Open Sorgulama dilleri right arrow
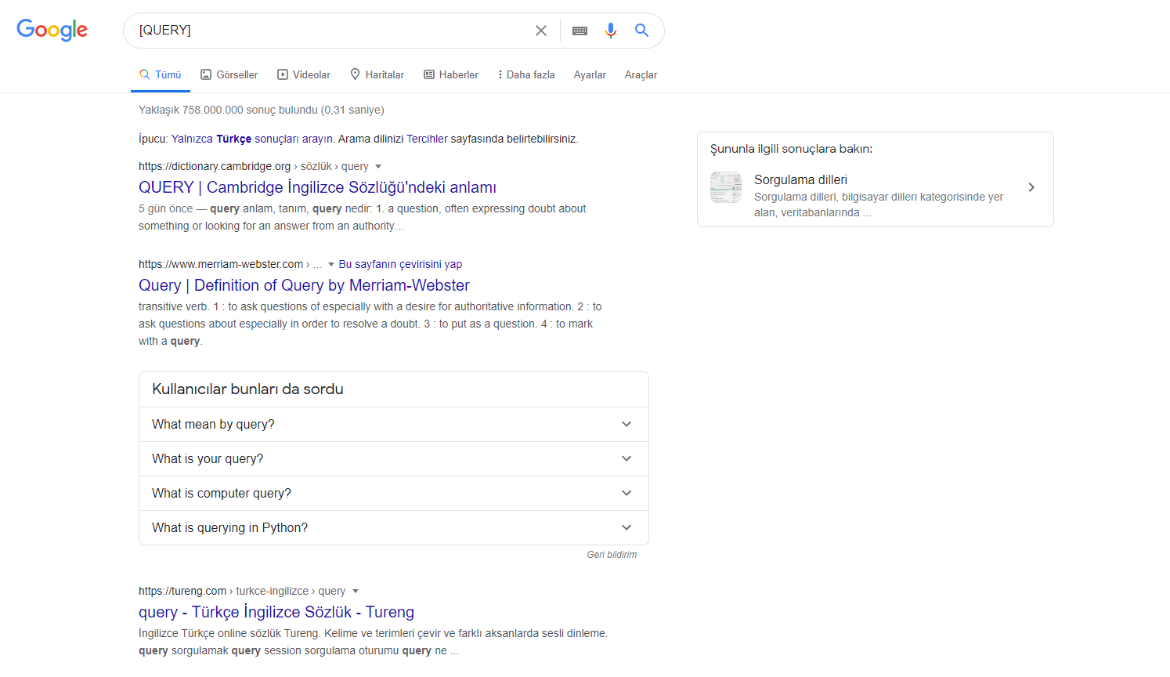Screen dimensions: 1170x677 coord(1031,187)
